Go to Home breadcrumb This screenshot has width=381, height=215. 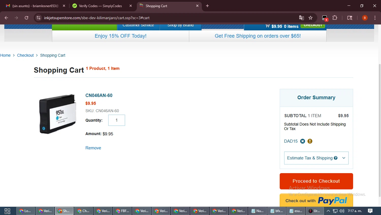point(5,55)
